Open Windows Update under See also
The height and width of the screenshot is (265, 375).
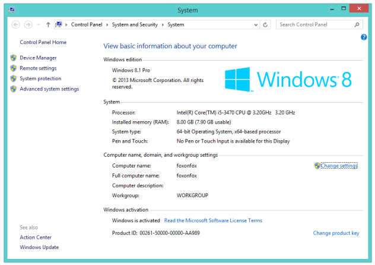pos(39,247)
